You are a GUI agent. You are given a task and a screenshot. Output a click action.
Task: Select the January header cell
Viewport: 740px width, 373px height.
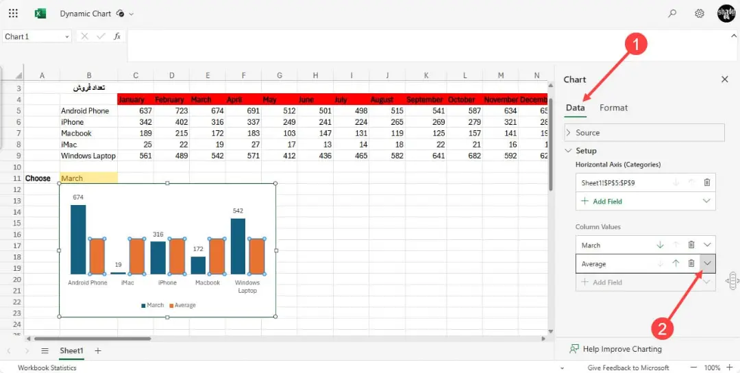(136, 99)
